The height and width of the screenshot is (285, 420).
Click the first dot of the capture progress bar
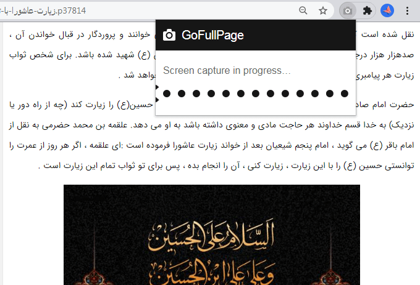(167, 94)
